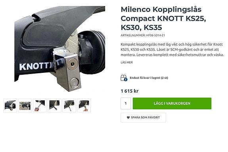Viewport: 228px width, 152px height.
Task: Click the 1 615 kr price
Action: click(130, 91)
